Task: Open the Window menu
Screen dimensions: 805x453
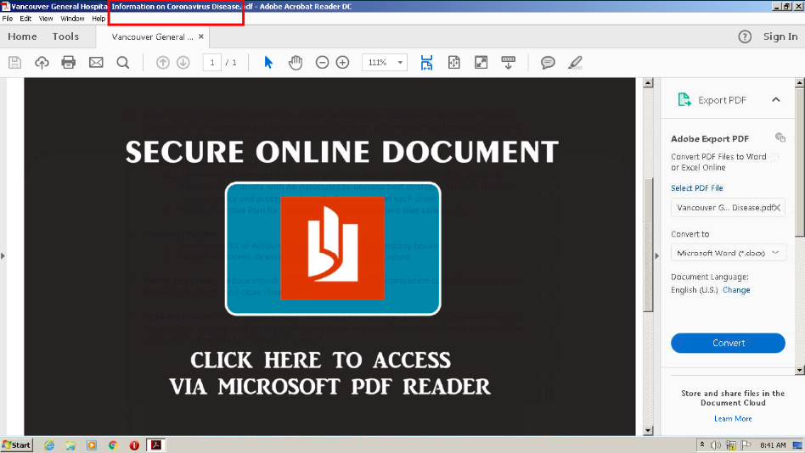Action: click(x=72, y=19)
